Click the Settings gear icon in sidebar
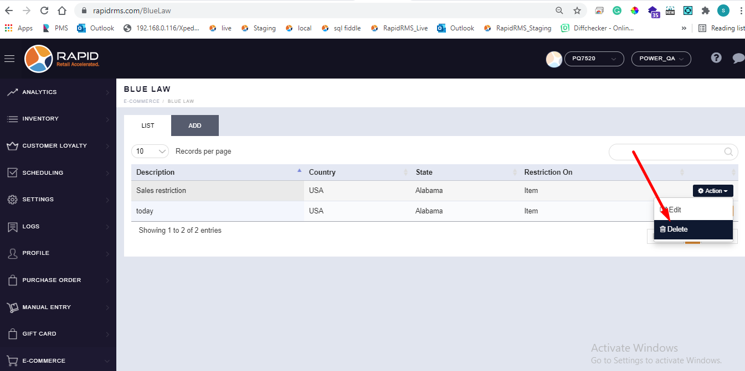745x371 pixels. point(12,200)
